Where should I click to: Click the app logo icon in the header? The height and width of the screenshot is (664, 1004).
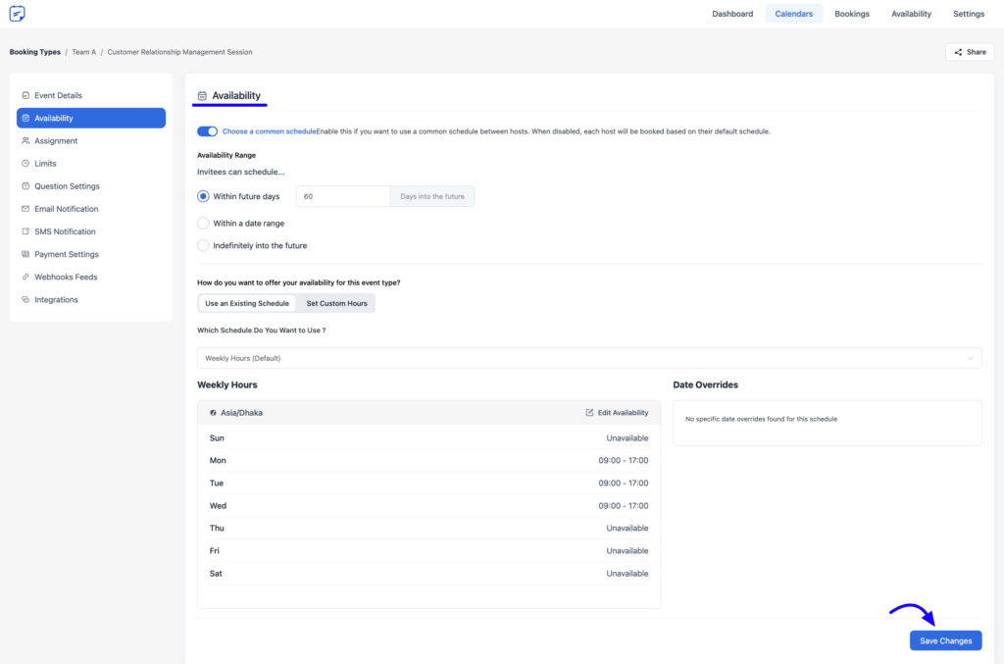click(x=18, y=14)
